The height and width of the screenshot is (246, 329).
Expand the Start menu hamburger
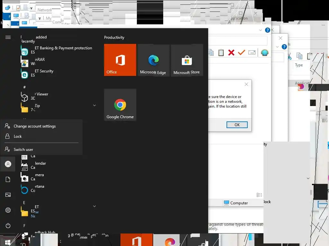pyautogui.click(x=8, y=37)
